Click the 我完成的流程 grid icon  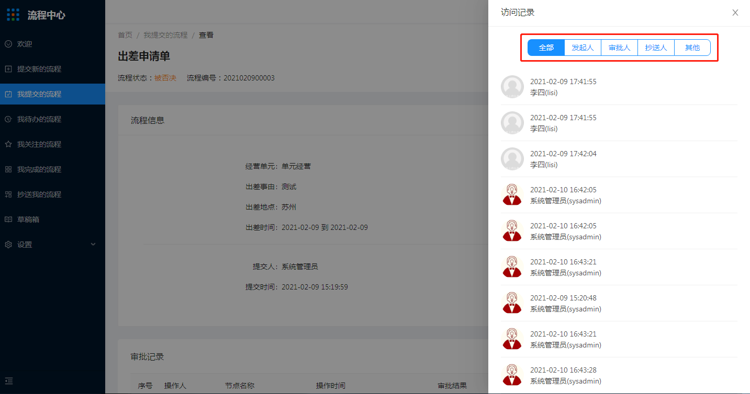pos(8,169)
